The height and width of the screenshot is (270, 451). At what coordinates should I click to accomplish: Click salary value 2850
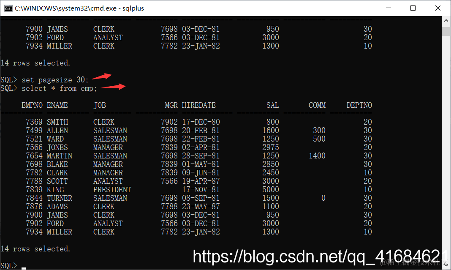click(x=271, y=164)
